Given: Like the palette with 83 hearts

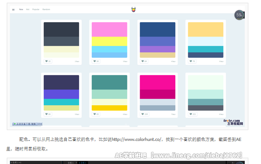Looking at the screenshot, I should (96, 114).
